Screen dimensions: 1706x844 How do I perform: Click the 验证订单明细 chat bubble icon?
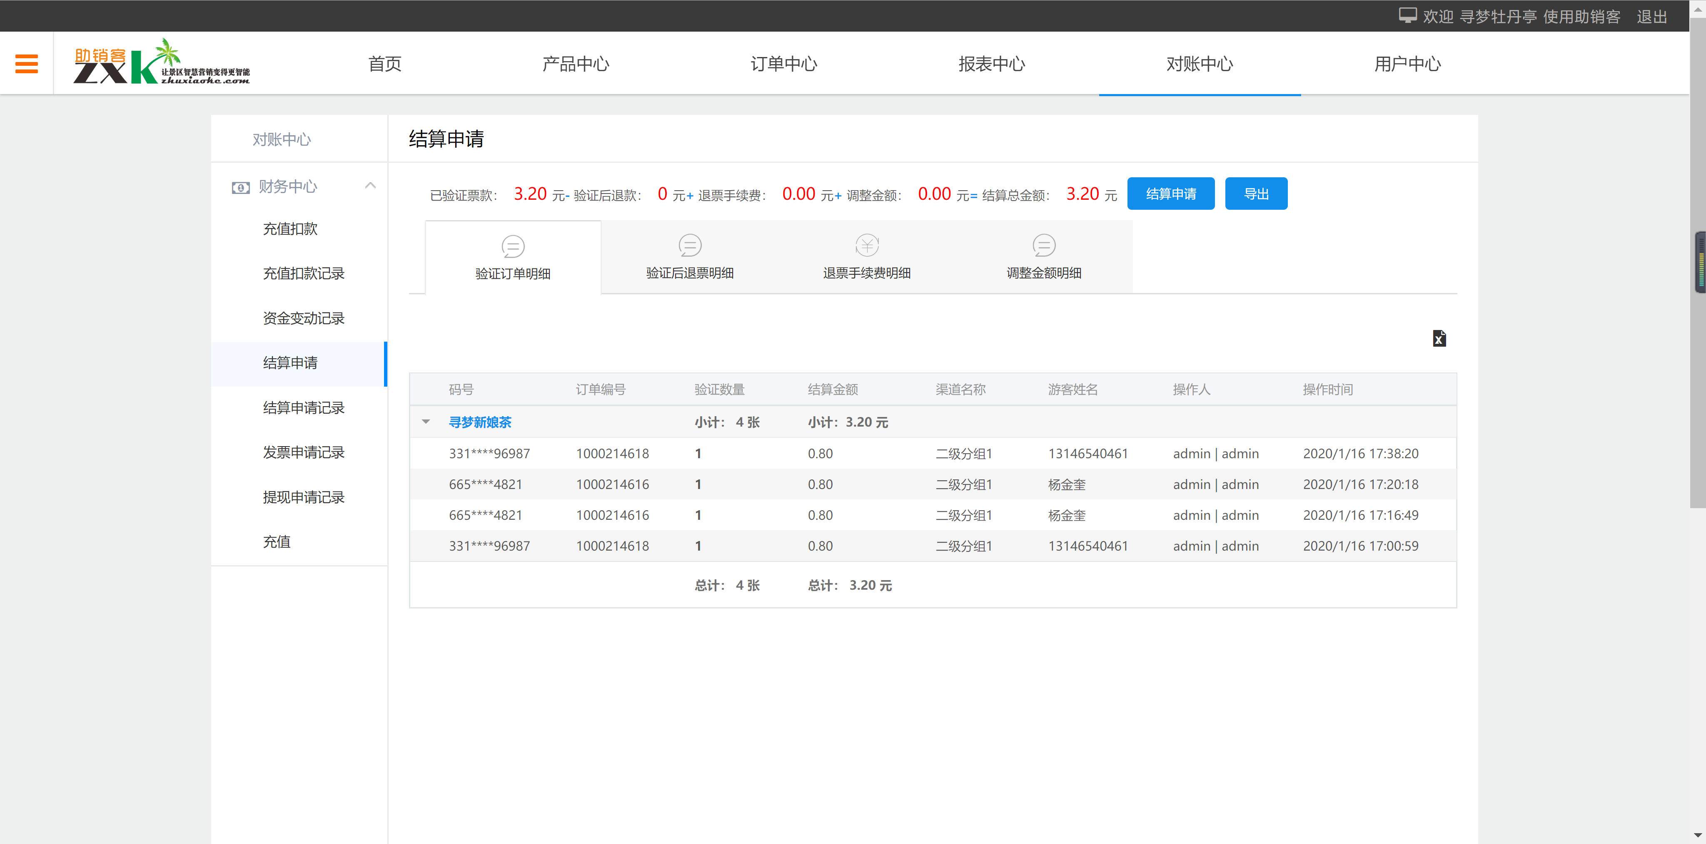(x=513, y=246)
